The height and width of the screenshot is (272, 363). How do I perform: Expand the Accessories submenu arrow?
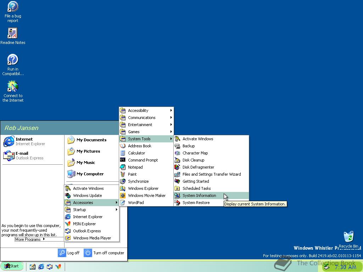(x=116, y=203)
